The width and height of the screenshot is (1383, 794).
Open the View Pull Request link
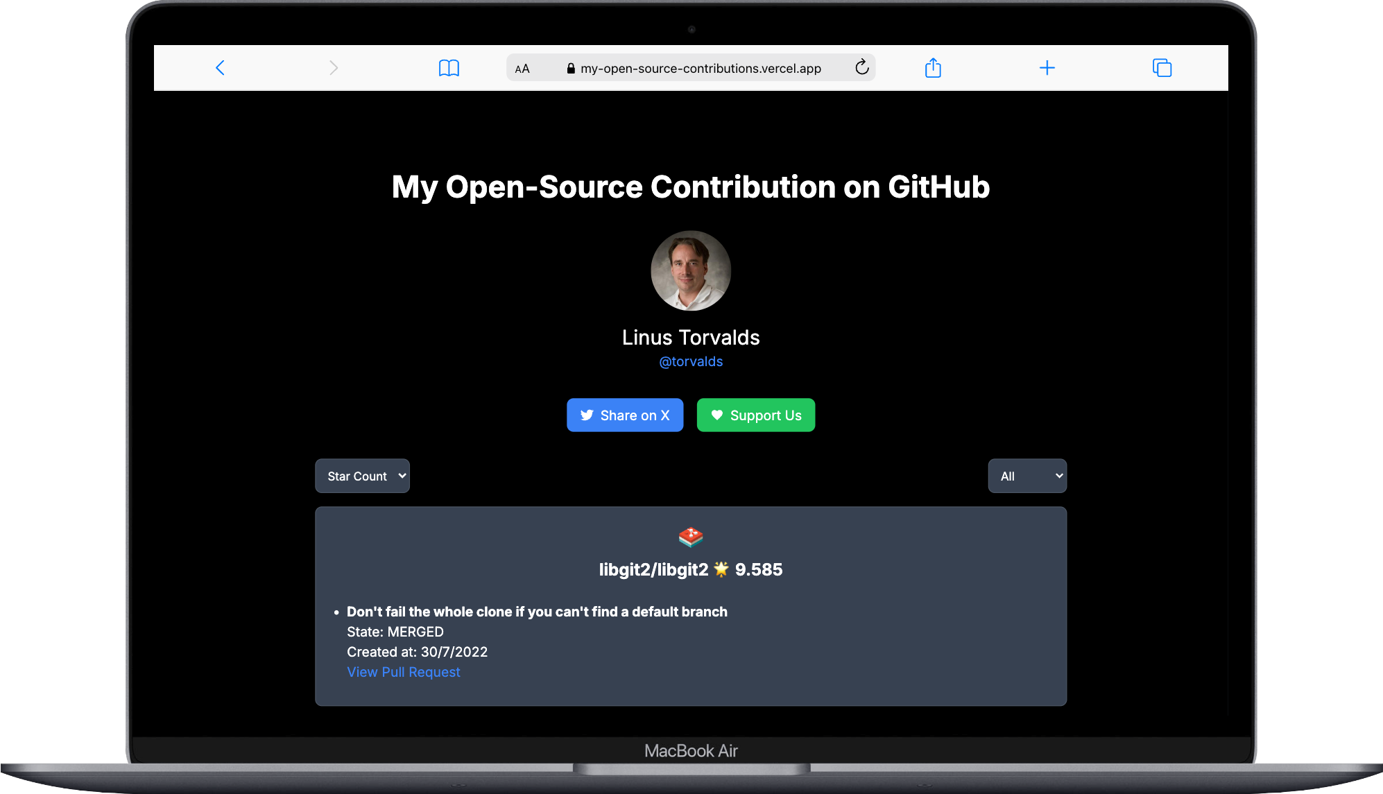tap(404, 673)
